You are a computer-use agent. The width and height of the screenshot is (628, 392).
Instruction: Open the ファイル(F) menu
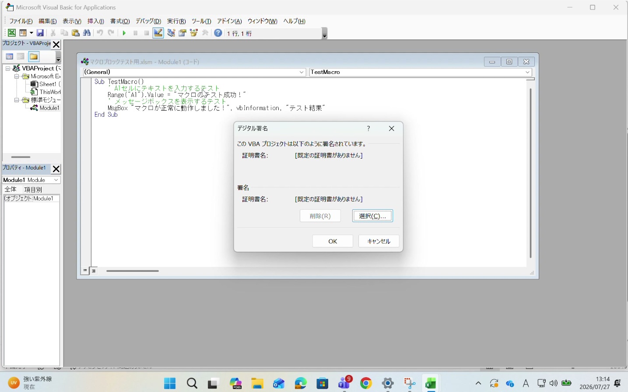pyautogui.click(x=21, y=21)
